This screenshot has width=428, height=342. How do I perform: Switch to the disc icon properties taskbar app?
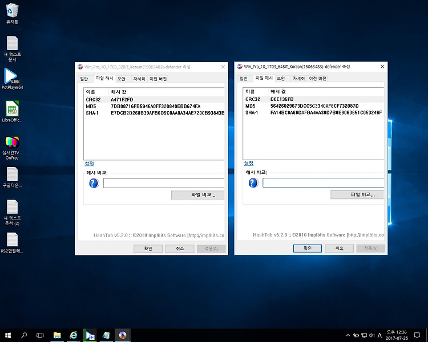123,335
